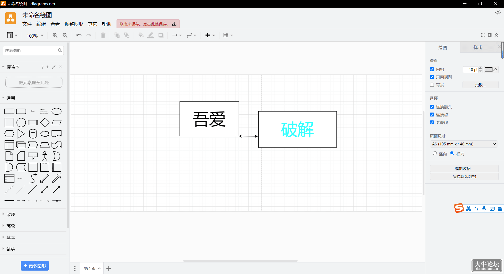Click the unsaved changes save button
Screen dimensions: 504x274
point(148,24)
